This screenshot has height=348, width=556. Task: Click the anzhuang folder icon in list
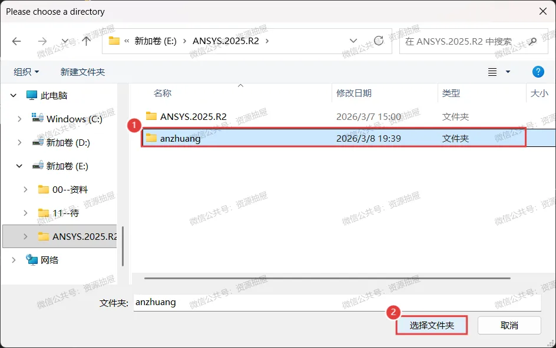click(x=151, y=138)
